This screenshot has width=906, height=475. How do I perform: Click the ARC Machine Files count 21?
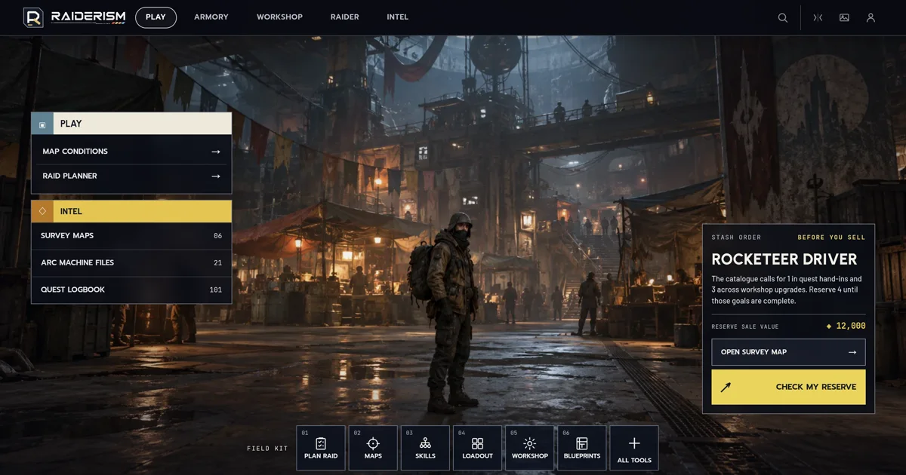pyautogui.click(x=217, y=263)
